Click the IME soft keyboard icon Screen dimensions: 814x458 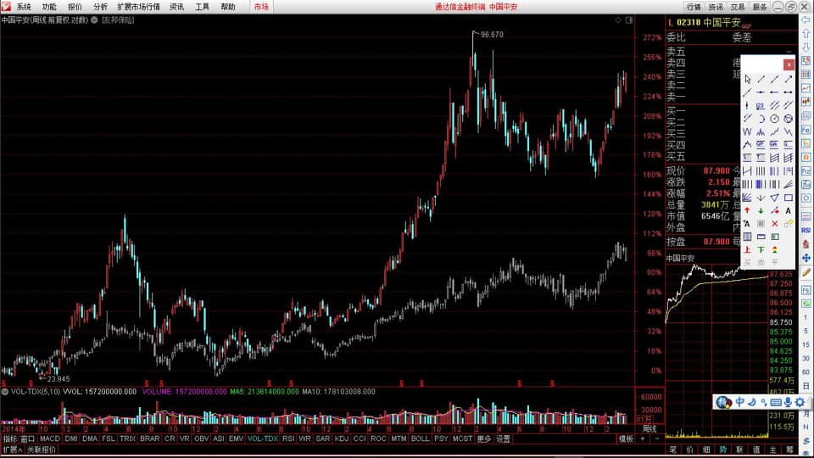(x=776, y=402)
